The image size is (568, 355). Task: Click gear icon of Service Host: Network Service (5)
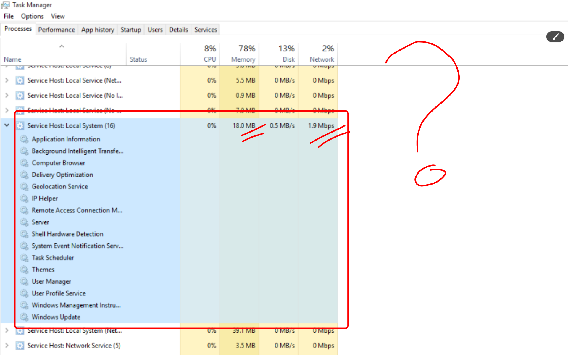click(x=20, y=346)
